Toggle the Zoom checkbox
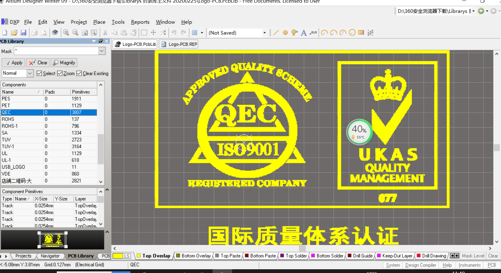The image size is (501, 273). click(60, 73)
